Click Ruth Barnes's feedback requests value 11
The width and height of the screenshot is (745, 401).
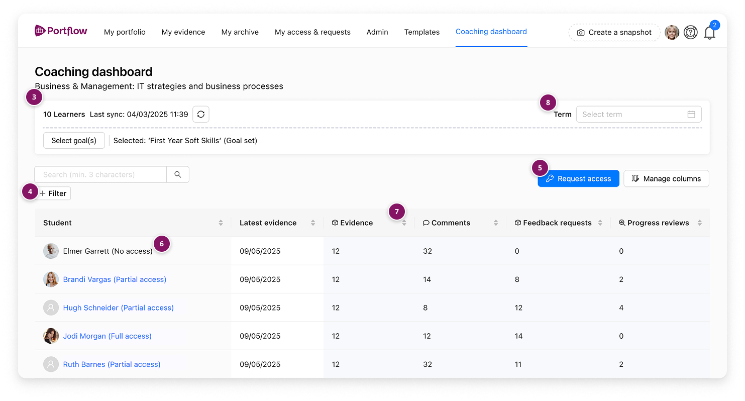coord(518,364)
